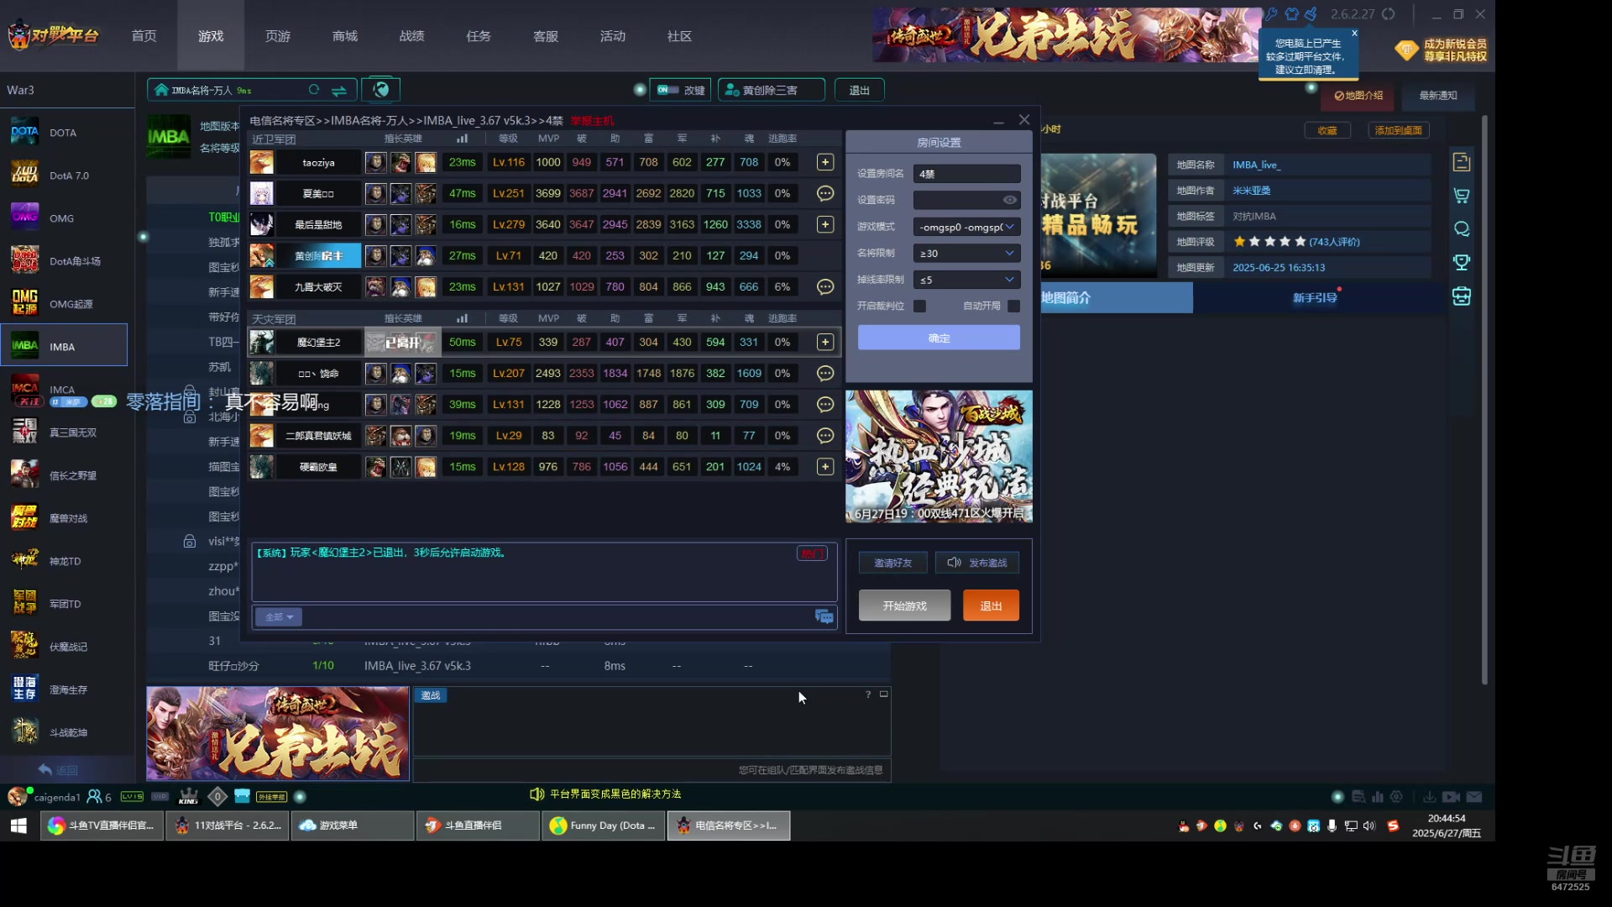Screen dimensions: 1612x907
Task: Switch to 新手引导 tab
Action: click(1315, 297)
